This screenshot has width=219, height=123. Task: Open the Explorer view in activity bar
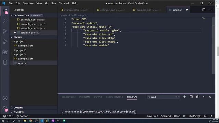pyautogui.click(x=5, y=11)
